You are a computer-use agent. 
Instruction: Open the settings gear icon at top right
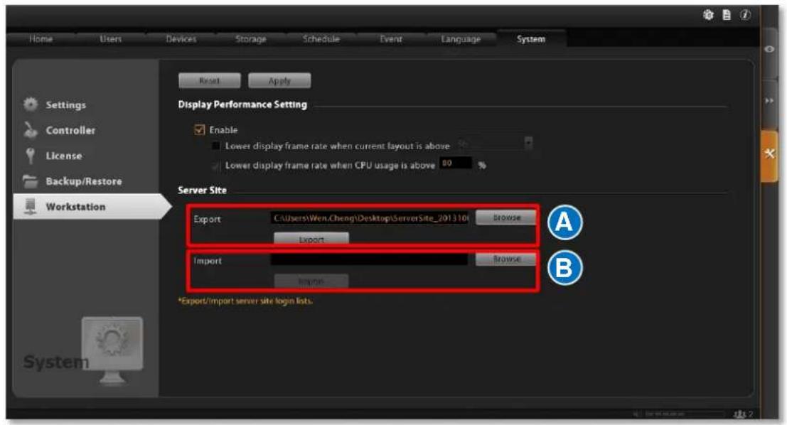tap(708, 15)
